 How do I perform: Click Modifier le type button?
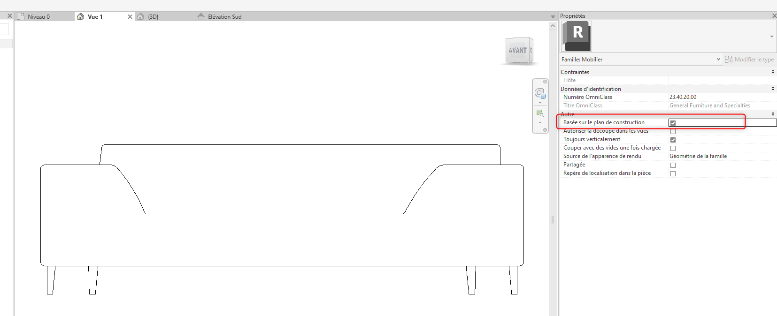point(749,60)
